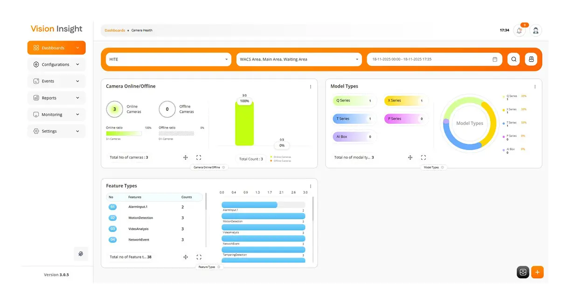Click the Camera Health breadcrumb
Screen dimensions: 569x304
tap(142, 30)
